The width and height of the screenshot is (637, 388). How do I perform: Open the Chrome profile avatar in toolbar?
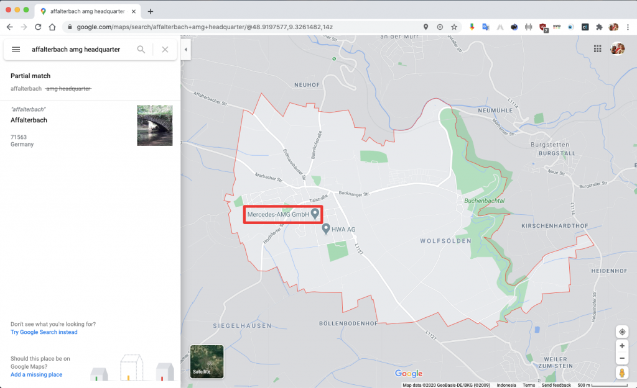[x=613, y=27]
